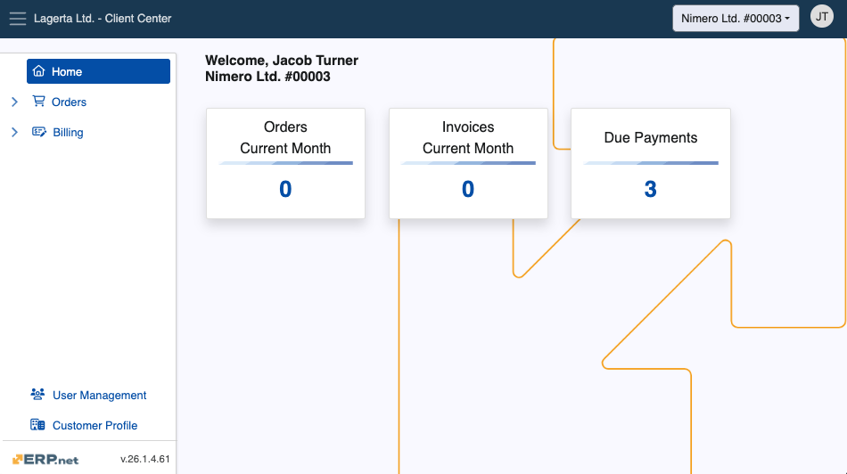Click the Customer Profile building icon
847x474 pixels.
37,424
